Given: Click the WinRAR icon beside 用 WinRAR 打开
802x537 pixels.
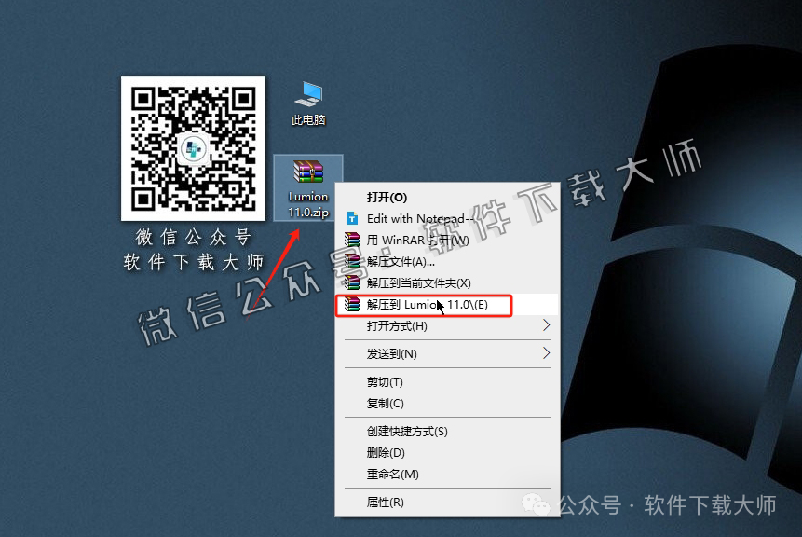Looking at the screenshot, I should pyautogui.click(x=352, y=240).
